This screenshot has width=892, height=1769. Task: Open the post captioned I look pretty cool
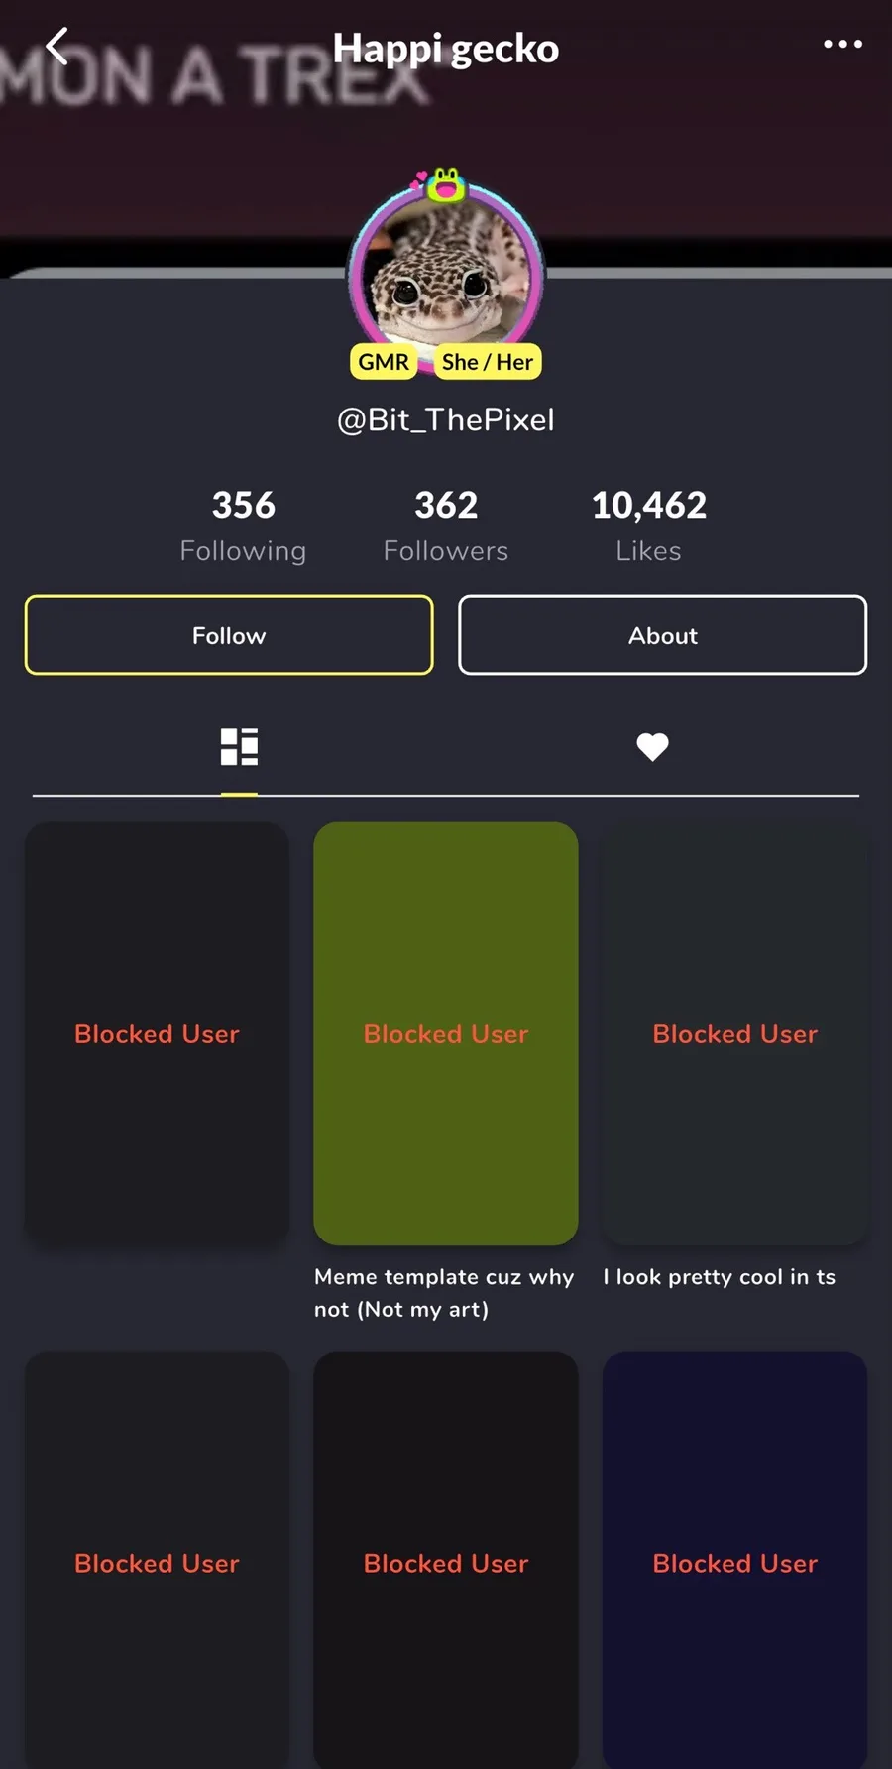click(735, 1033)
